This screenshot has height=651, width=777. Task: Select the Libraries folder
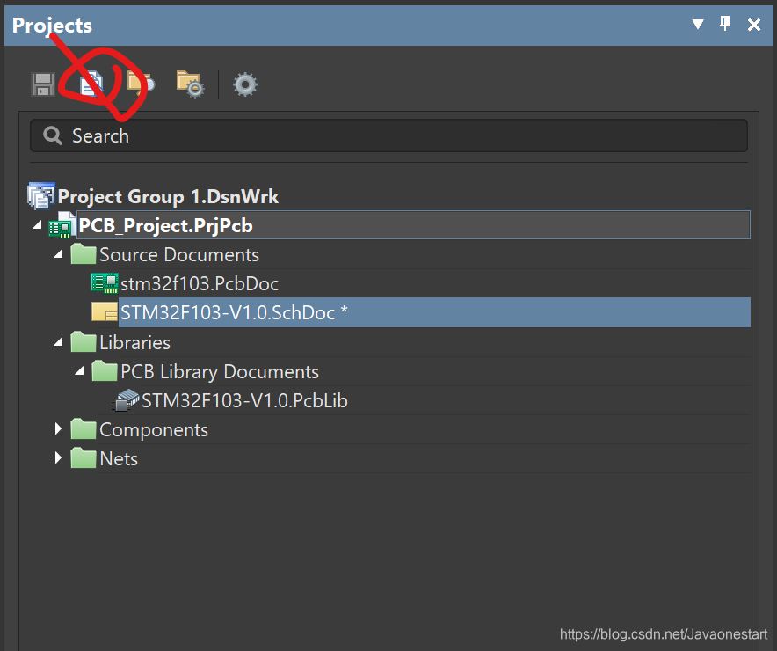click(x=134, y=342)
